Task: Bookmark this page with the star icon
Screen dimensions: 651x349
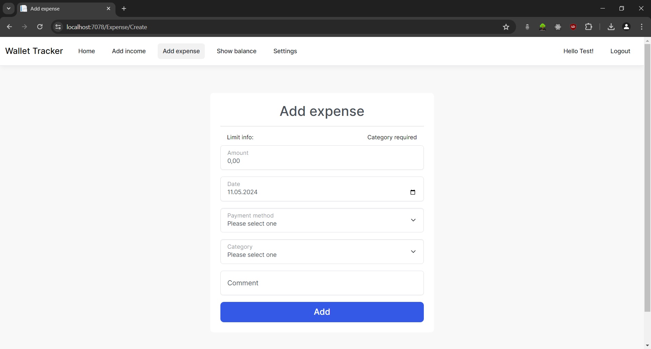Action: 506,27
